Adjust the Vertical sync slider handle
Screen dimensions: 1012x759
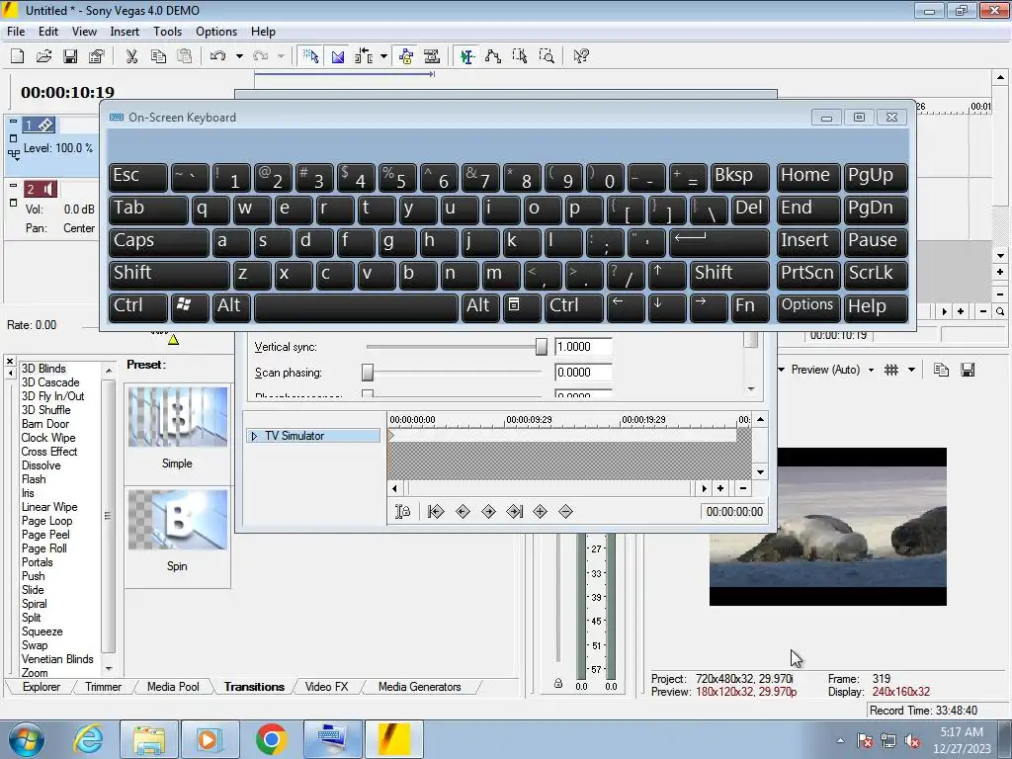click(x=542, y=347)
